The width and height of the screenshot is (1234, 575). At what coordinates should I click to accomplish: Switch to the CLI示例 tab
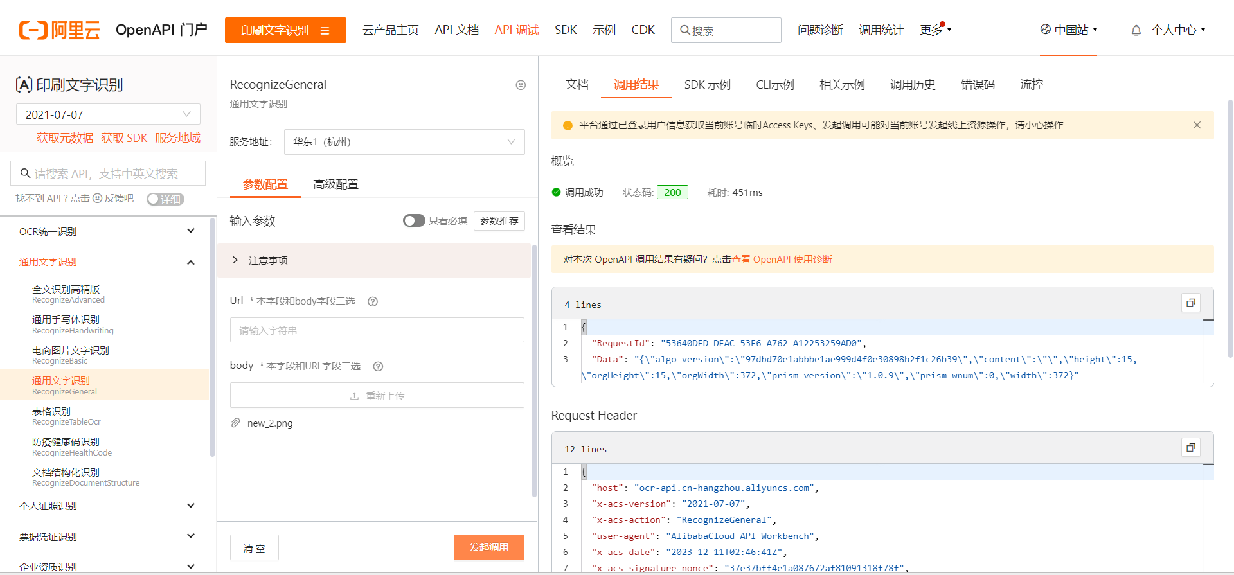coord(774,85)
